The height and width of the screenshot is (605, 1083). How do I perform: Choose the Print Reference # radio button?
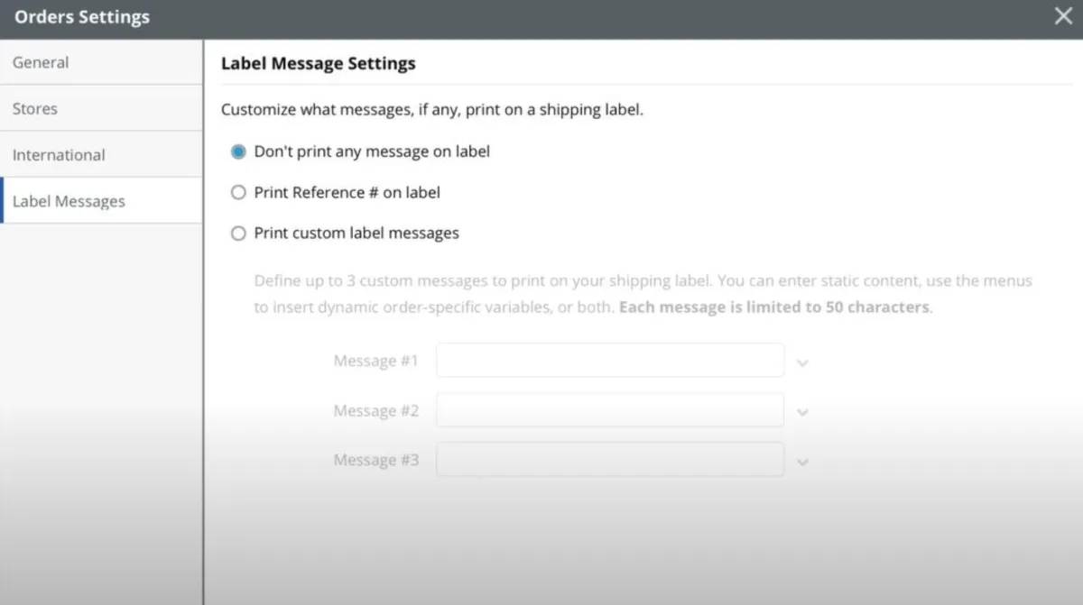pyautogui.click(x=238, y=193)
